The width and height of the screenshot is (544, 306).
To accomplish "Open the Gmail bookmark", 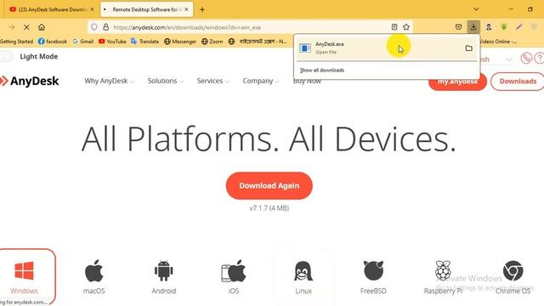I will pos(83,42).
